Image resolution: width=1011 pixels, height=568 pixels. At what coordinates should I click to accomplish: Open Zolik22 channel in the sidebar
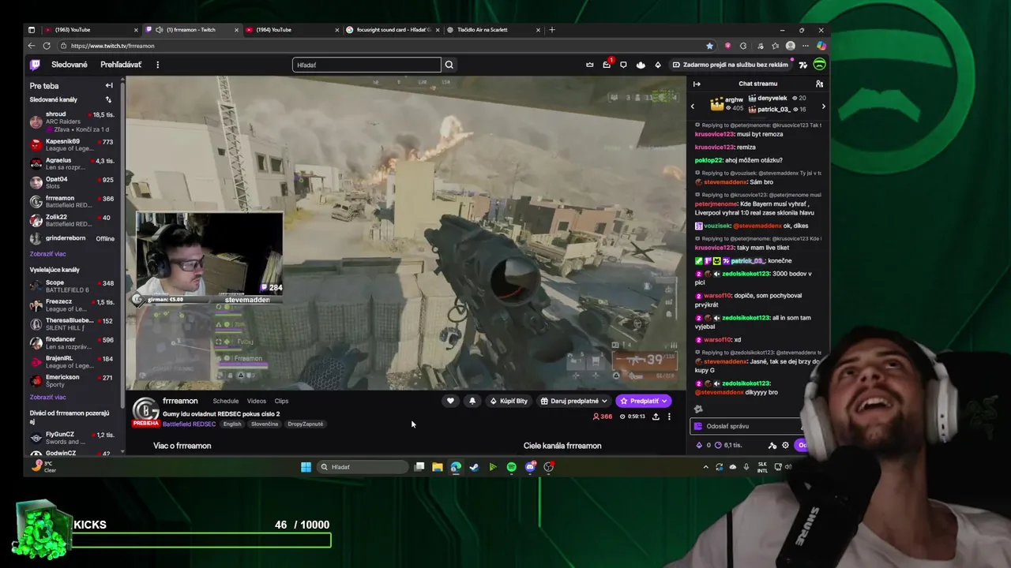coord(73,220)
